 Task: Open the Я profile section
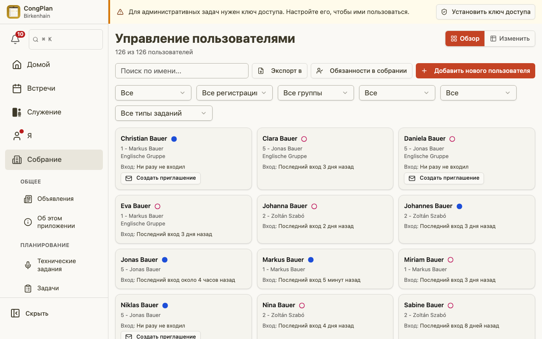coord(54,136)
